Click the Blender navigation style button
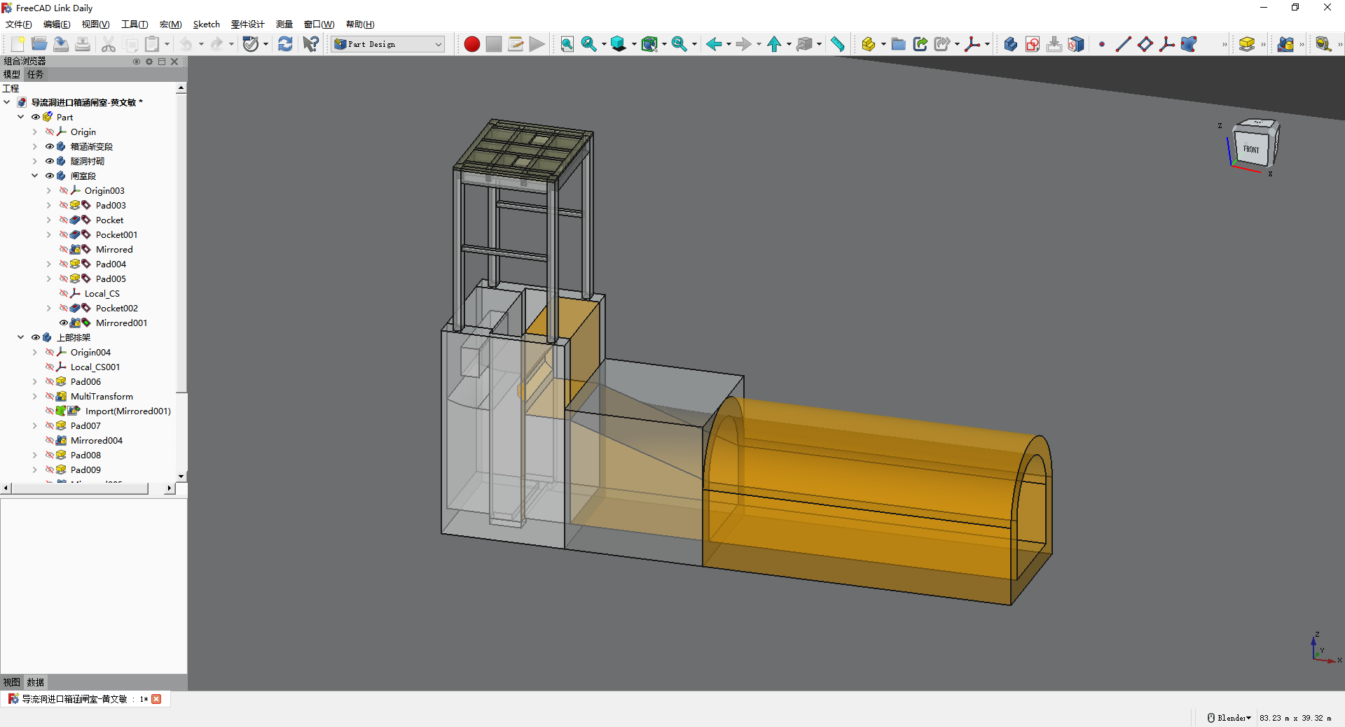1345x727 pixels. pos(1229,718)
